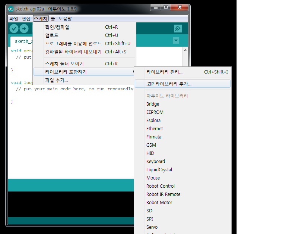Include the Firmata library
The height and width of the screenshot is (234, 298).
pyautogui.click(x=183, y=137)
